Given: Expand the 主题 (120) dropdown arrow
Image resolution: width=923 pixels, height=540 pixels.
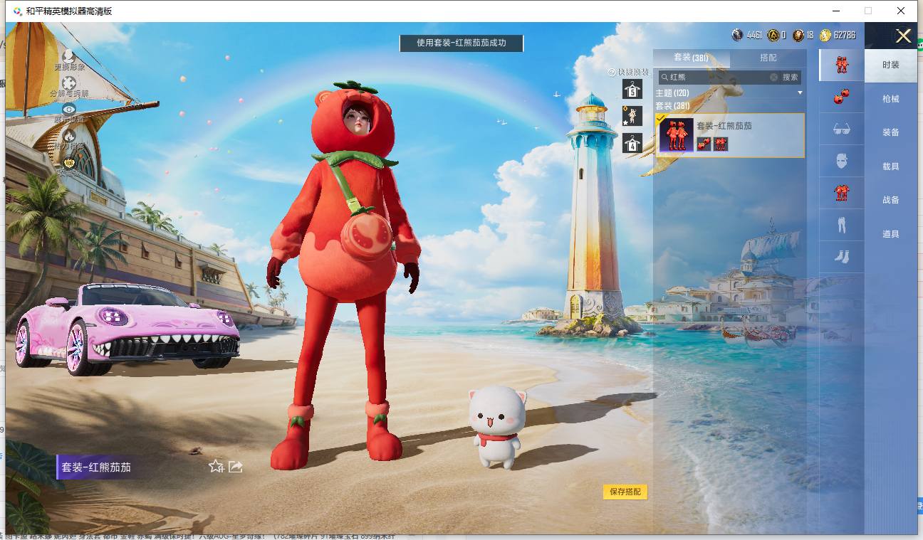Looking at the screenshot, I should click(x=800, y=93).
